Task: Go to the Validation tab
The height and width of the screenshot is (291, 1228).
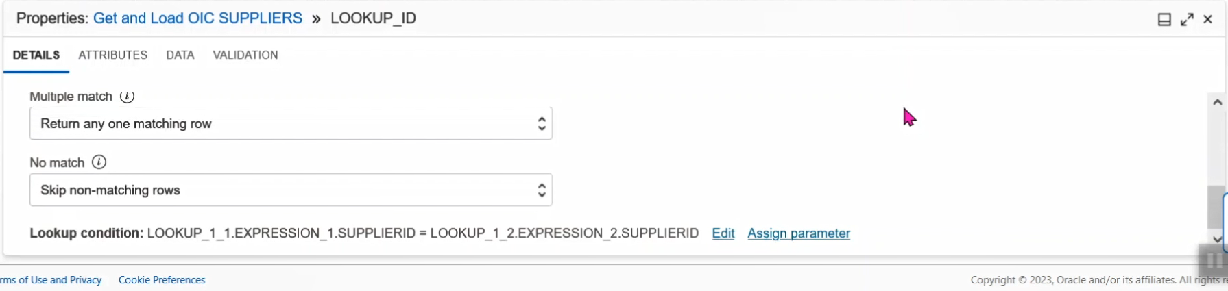Action: [x=245, y=55]
